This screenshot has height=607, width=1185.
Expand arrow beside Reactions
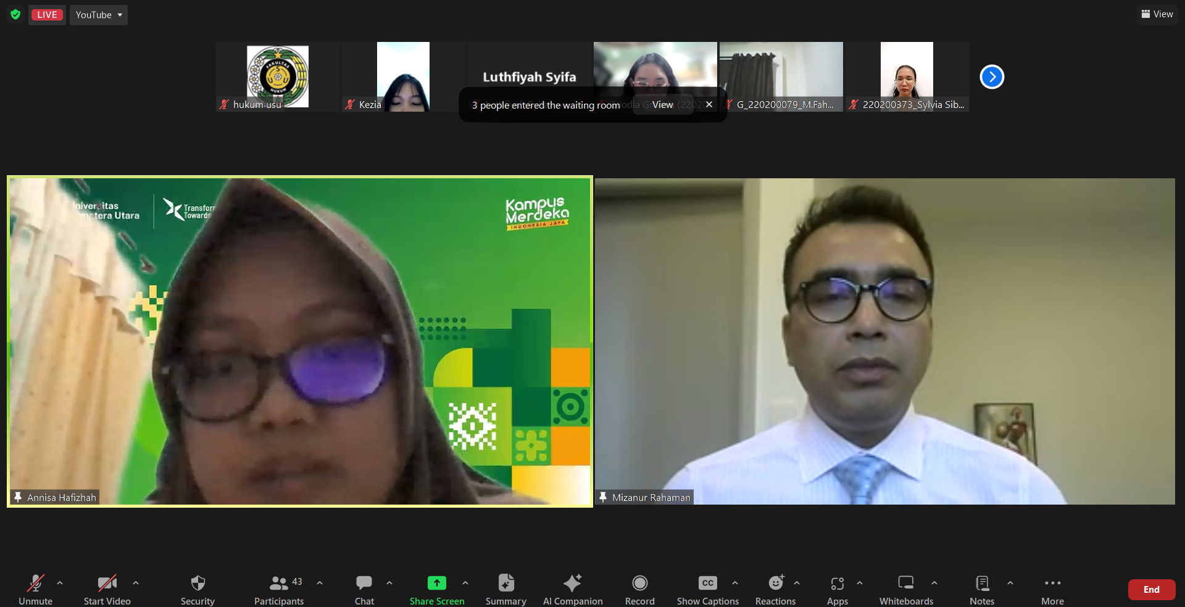coord(797,582)
